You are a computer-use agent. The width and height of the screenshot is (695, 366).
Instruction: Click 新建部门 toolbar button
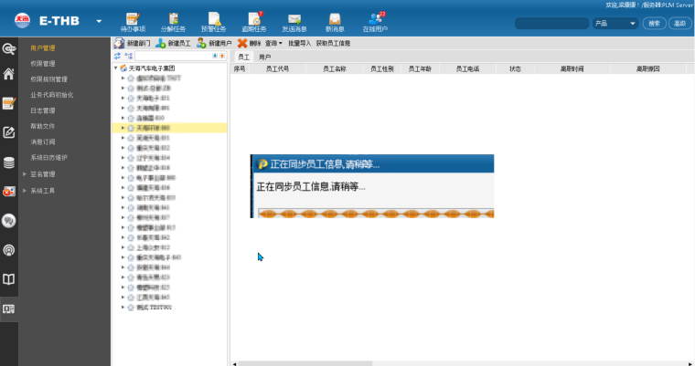tap(132, 43)
